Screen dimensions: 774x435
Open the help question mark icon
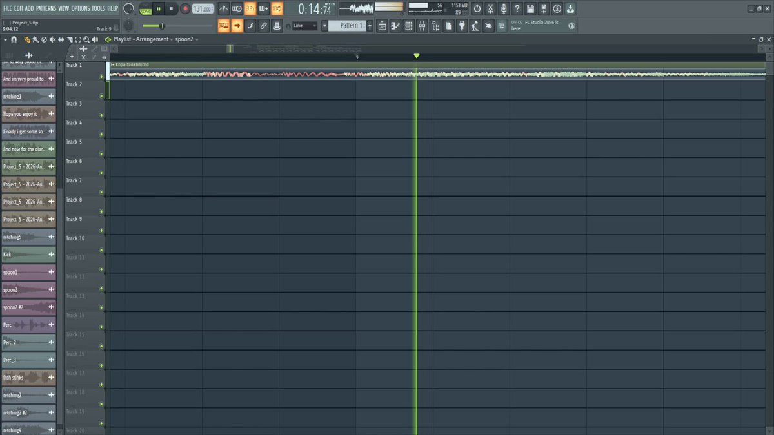[517, 8]
